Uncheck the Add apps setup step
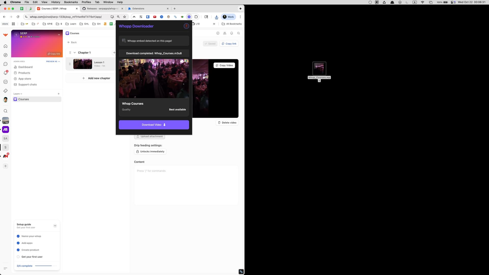The width and height of the screenshot is (489, 275). (18, 243)
